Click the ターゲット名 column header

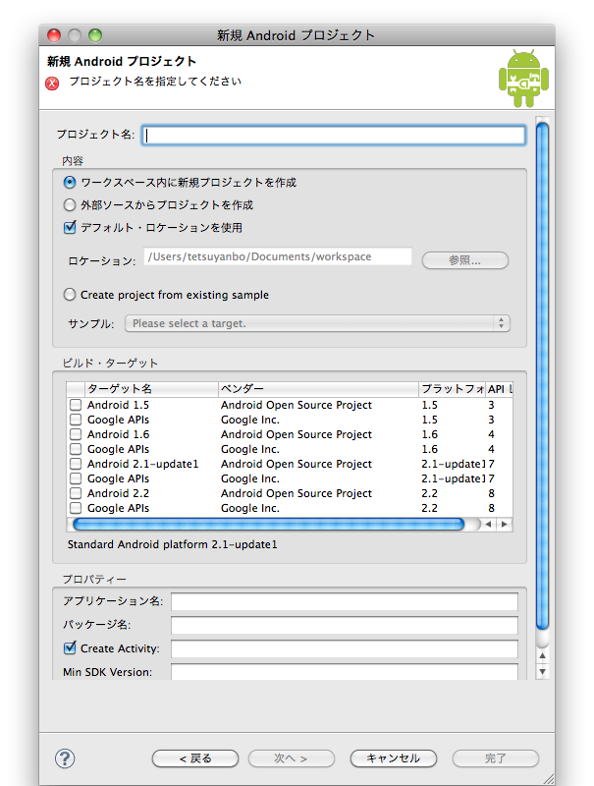point(151,389)
